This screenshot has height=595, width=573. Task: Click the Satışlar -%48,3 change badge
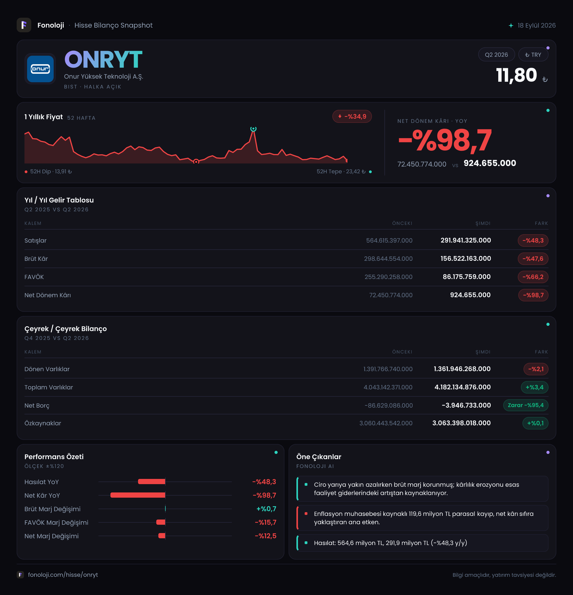pyautogui.click(x=533, y=240)
